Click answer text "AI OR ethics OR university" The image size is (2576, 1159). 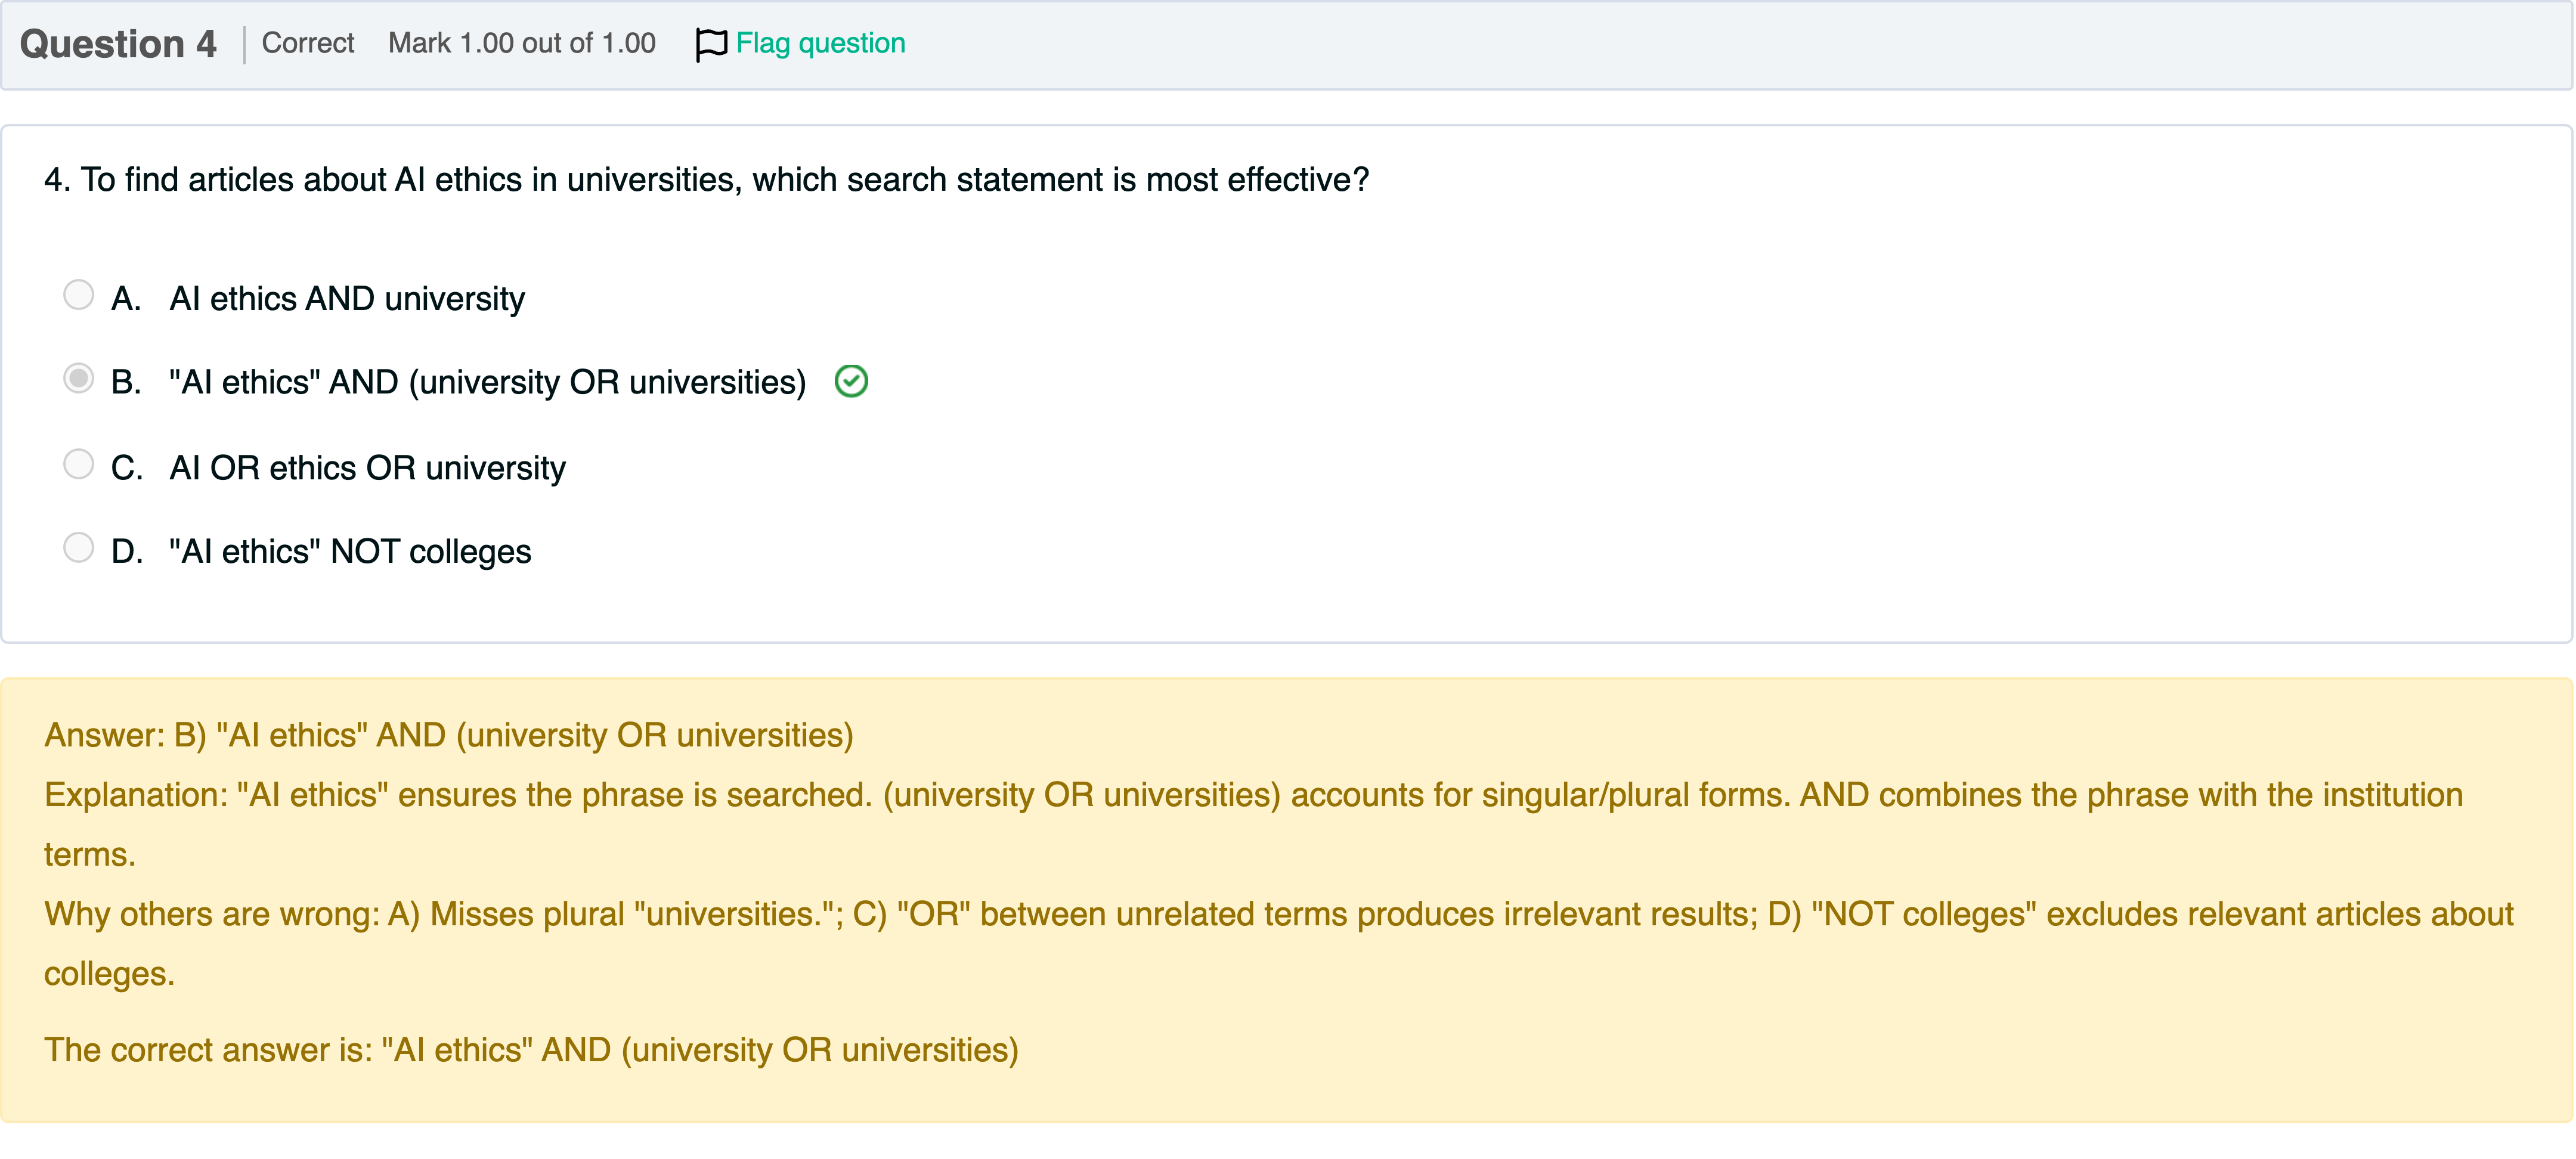pos(367,467)
